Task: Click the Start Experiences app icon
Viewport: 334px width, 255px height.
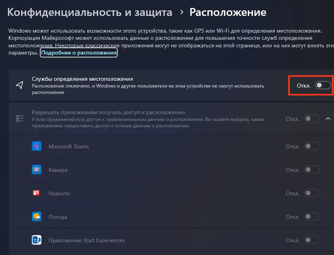Action: (37, 240)
